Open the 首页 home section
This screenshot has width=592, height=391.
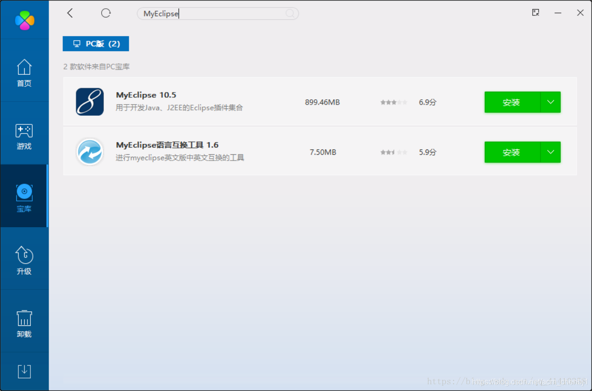point(24,73)
